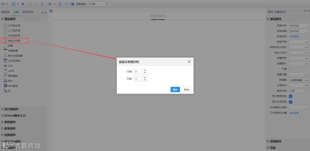
Task: Select the hand pan tool icon
Action: [66, 4]
